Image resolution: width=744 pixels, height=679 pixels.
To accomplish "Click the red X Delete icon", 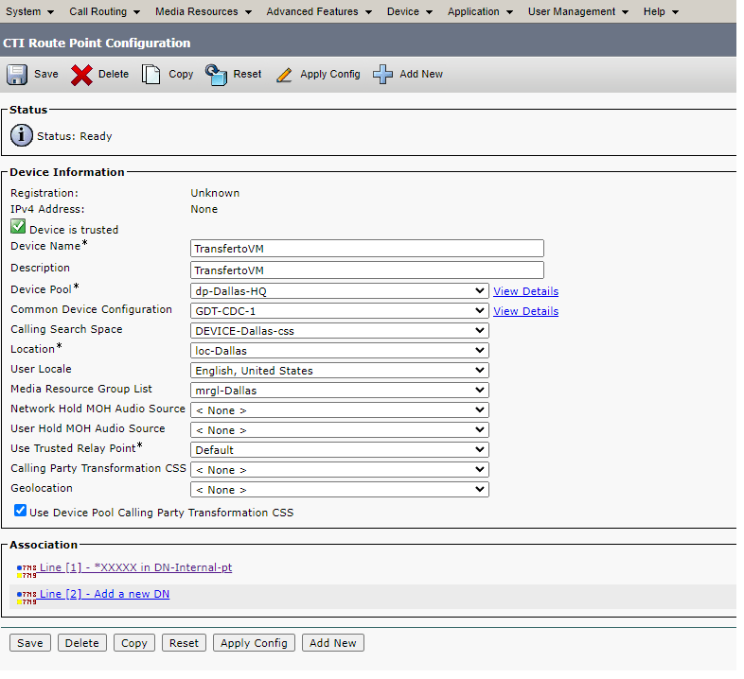I will [x=81, y=75].
